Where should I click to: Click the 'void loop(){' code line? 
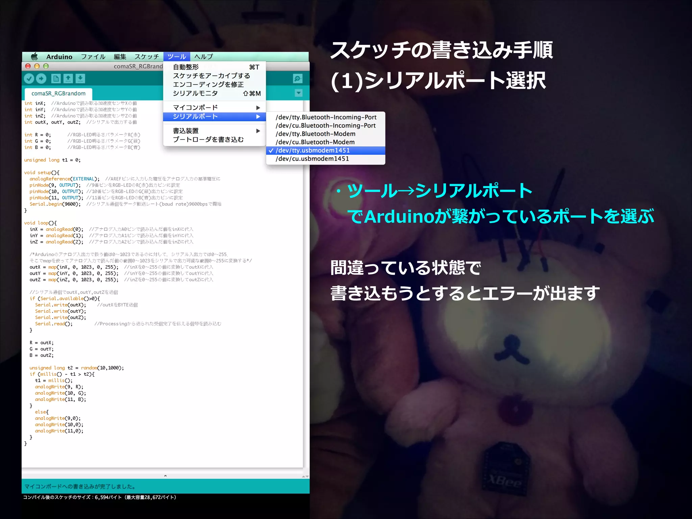point(40,223)
